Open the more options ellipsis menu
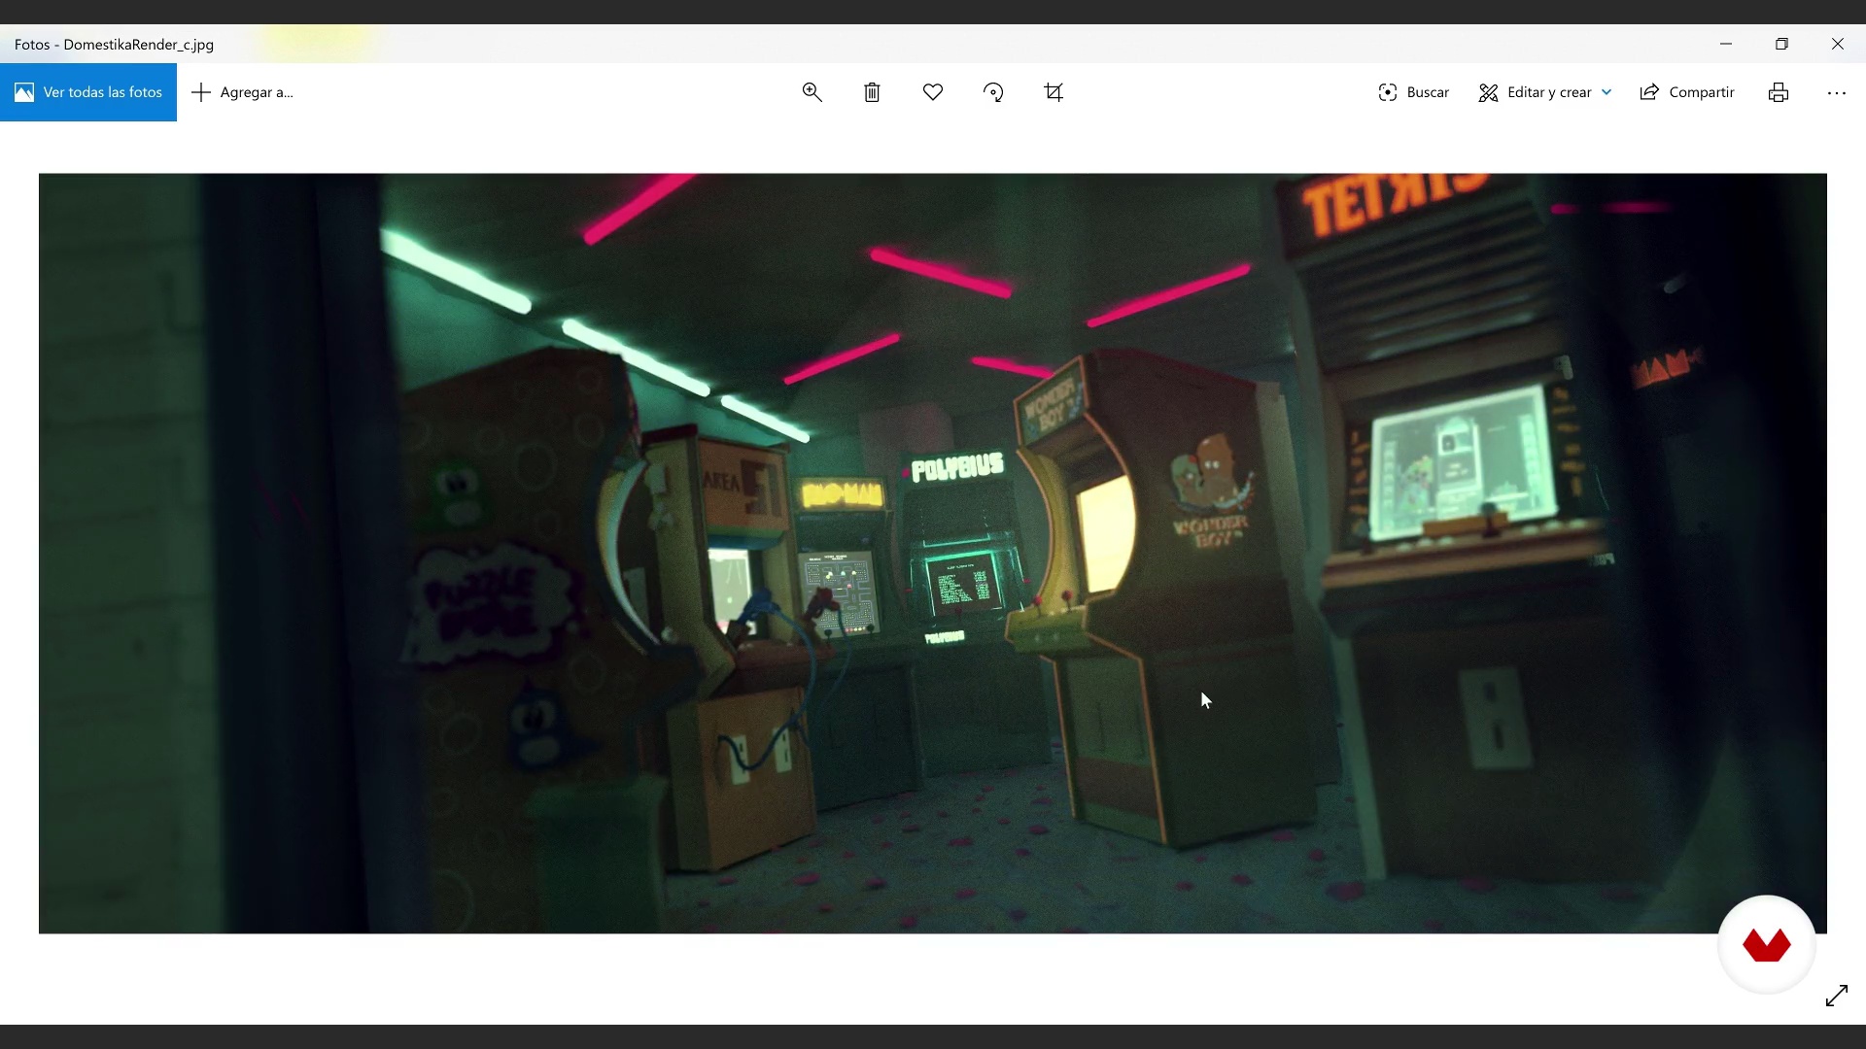This screenshot has height=1049, width=1866. (x=1837, y=93)
